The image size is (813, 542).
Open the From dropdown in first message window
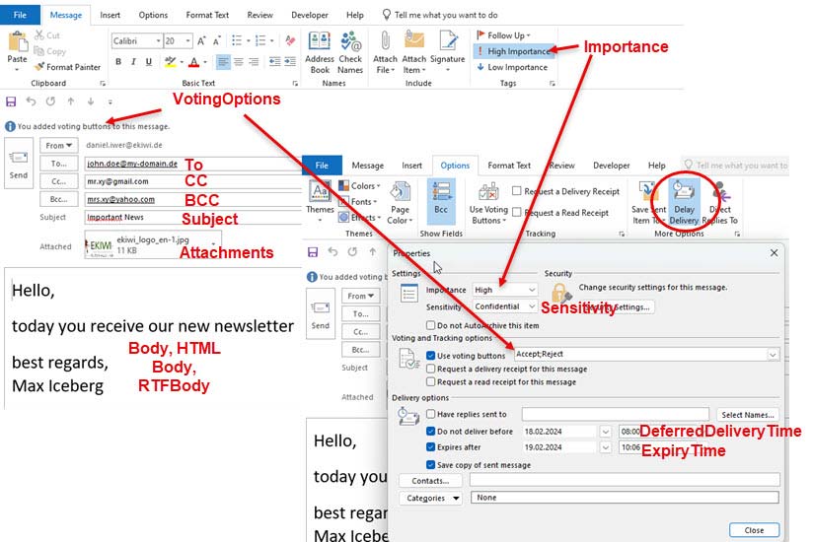[x=58, y=146]
